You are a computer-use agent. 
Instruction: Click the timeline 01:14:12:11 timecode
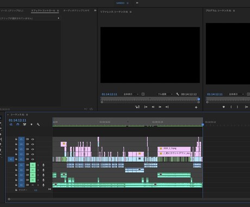[17, 120]
